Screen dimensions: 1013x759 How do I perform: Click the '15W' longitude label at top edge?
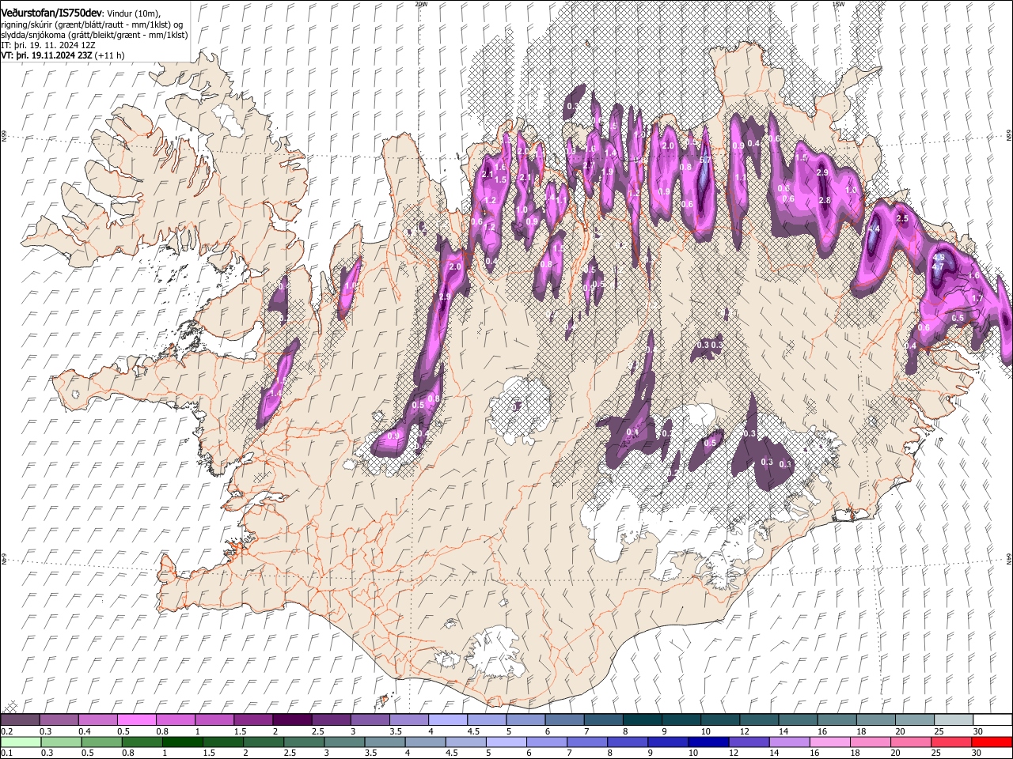coord(838,4)
